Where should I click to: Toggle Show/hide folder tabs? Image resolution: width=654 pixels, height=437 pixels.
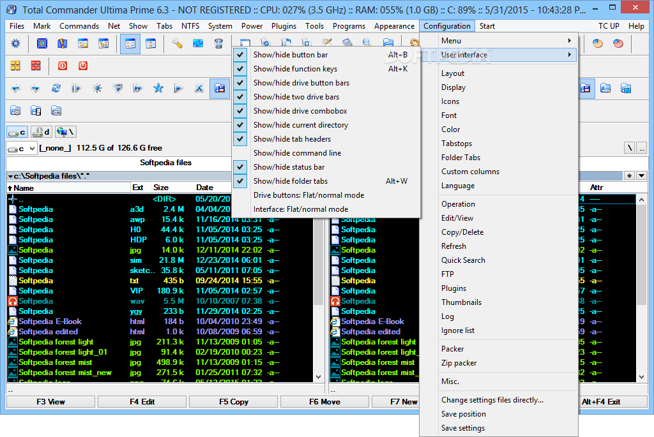pyautogui.click(x=326, y=181)
